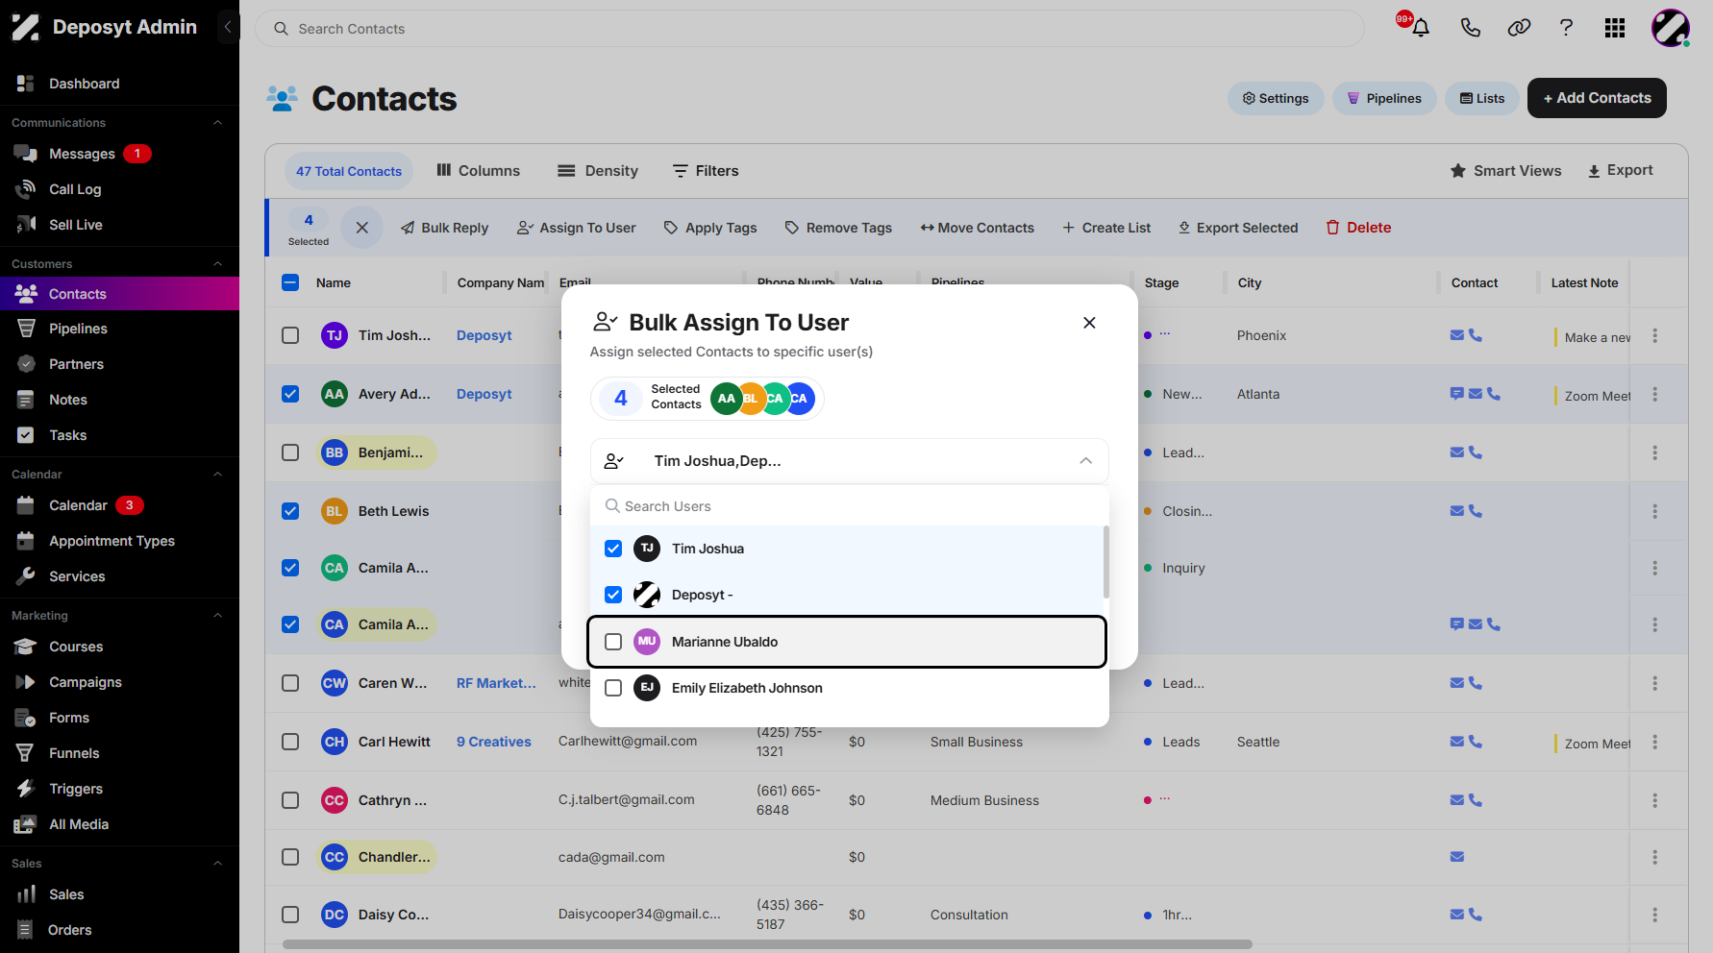Screen dimensions: 1713x953
Task: Open the phone dialer icon in header
Action: point(1470,28)
